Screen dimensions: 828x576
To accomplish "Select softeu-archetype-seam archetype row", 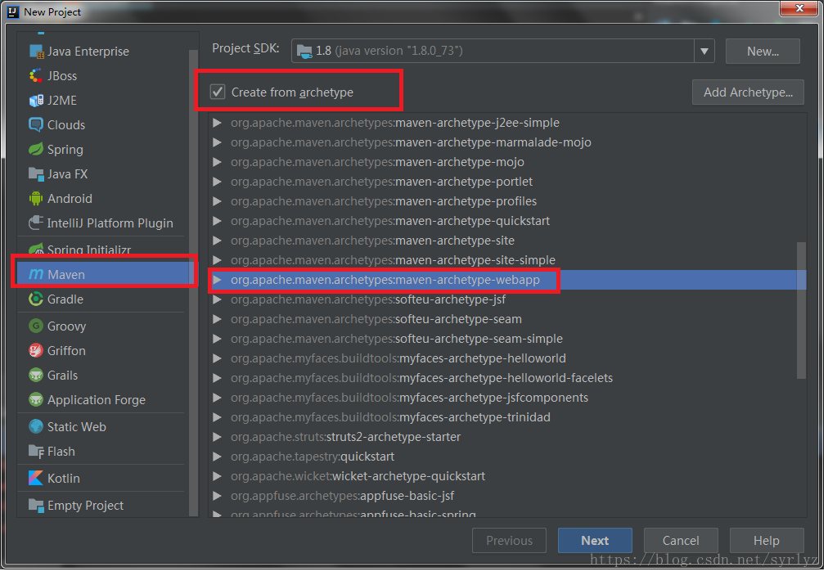I will [x=508, y=319].
